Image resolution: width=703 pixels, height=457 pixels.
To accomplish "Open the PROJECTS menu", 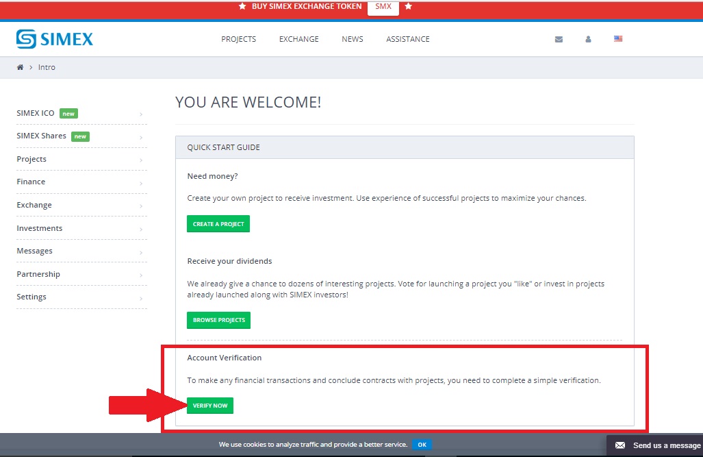I will [238, 39].
